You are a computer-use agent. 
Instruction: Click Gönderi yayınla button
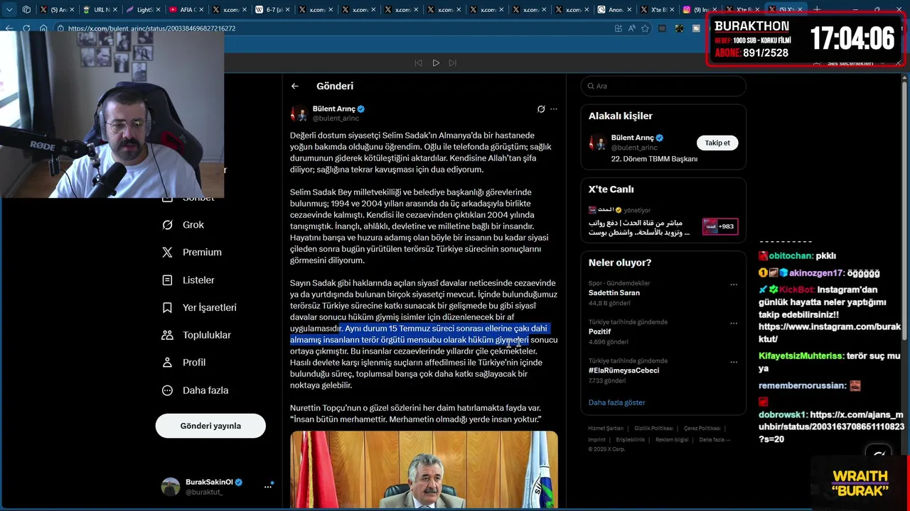(210, 426)
